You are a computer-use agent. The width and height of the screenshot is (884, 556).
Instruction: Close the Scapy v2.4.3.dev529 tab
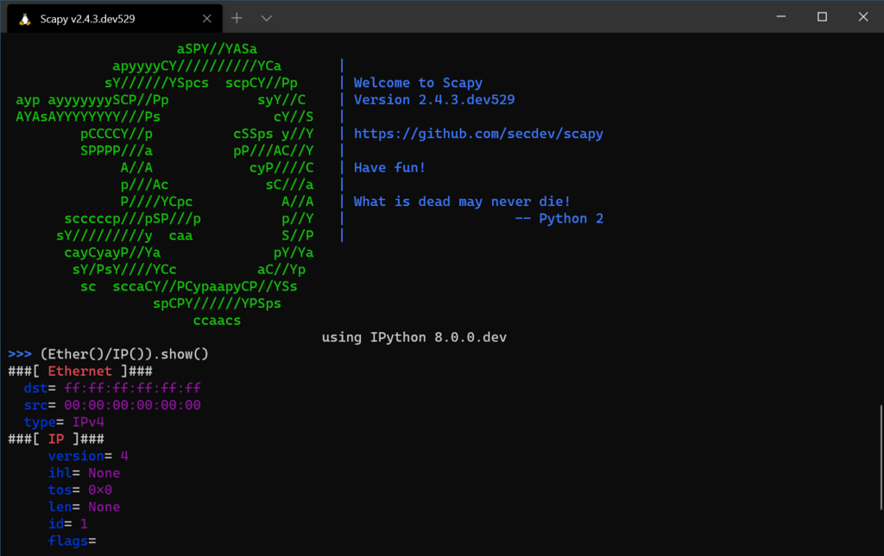coord(207,19)
